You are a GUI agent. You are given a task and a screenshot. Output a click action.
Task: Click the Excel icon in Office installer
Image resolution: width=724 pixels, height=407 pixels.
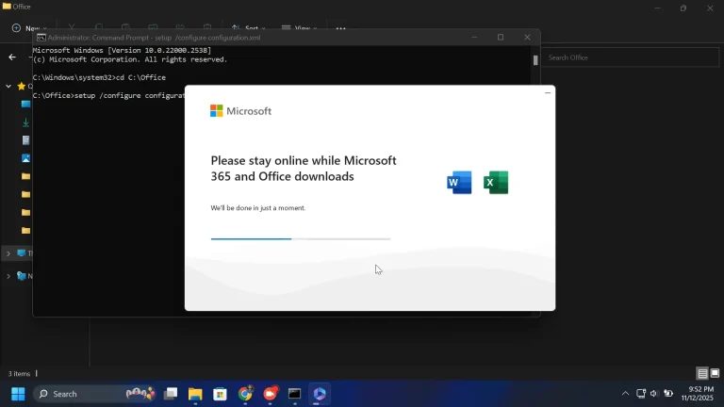[x=496, y=182]
